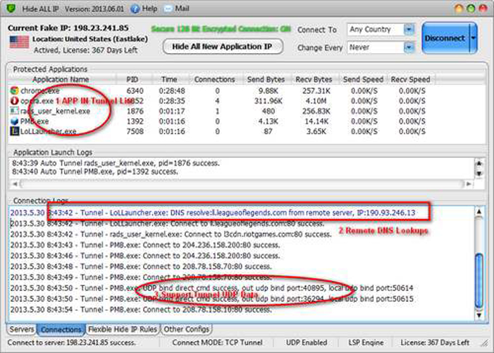Screen dimensions: 494x353
Task: Open the Flexible Hide IP Rules tab
Action: click(x=123, y=330)
